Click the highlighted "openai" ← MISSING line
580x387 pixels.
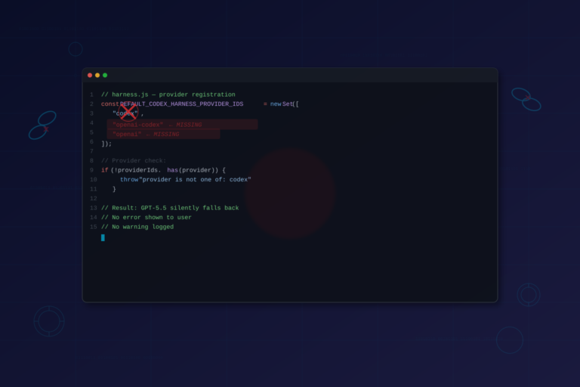tap(163, 134)
